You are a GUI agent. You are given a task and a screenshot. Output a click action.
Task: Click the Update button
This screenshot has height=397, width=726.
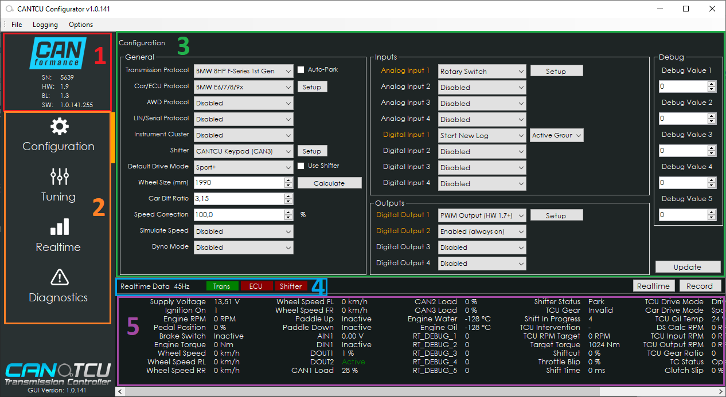tap(688, 267)
